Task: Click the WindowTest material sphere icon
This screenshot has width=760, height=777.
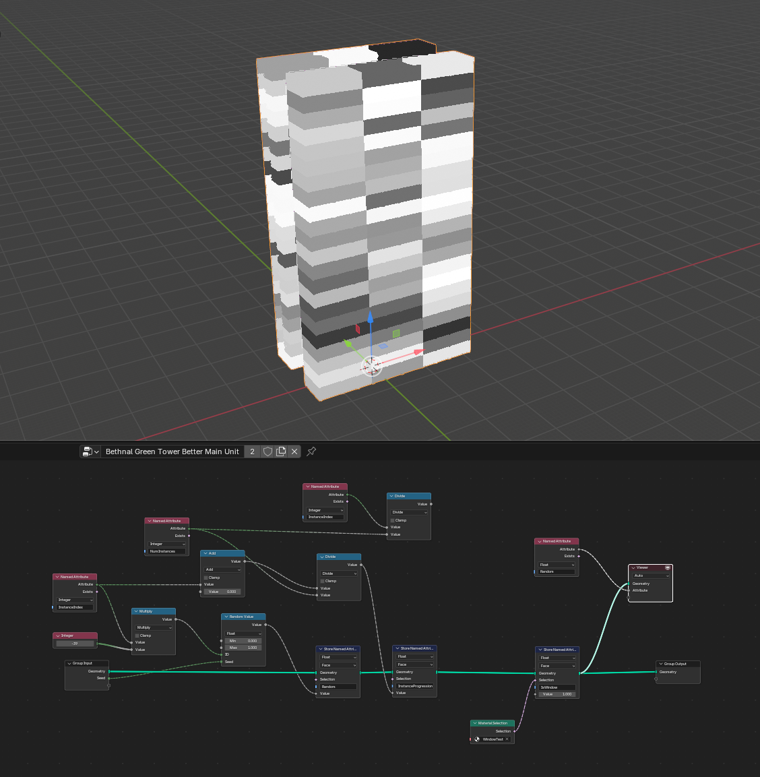Action: point(477,739)
